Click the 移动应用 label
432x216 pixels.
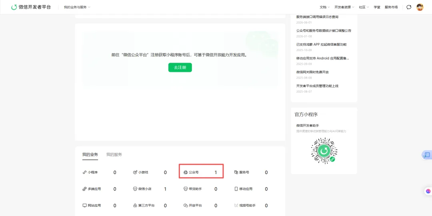[246, 189]
